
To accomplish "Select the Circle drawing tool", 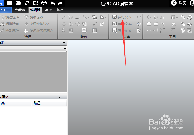I will coord(64,24).
